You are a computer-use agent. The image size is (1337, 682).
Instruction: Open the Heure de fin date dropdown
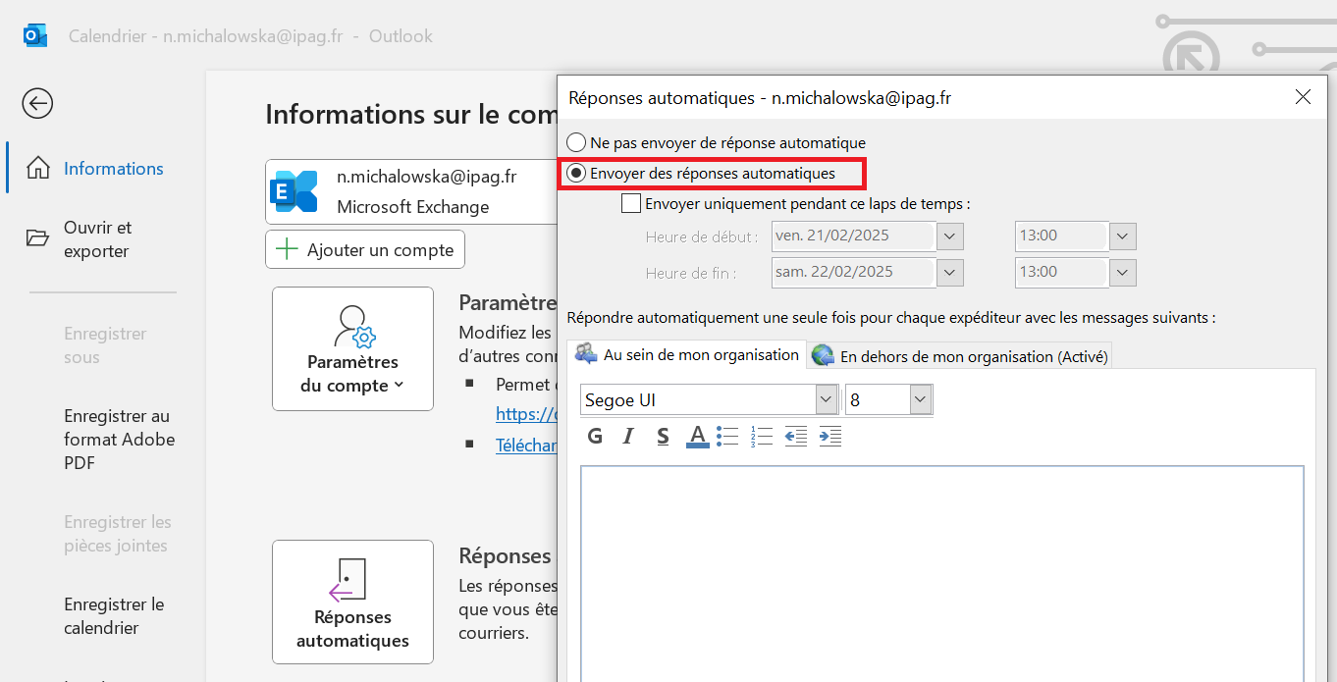tap(950, 272)
